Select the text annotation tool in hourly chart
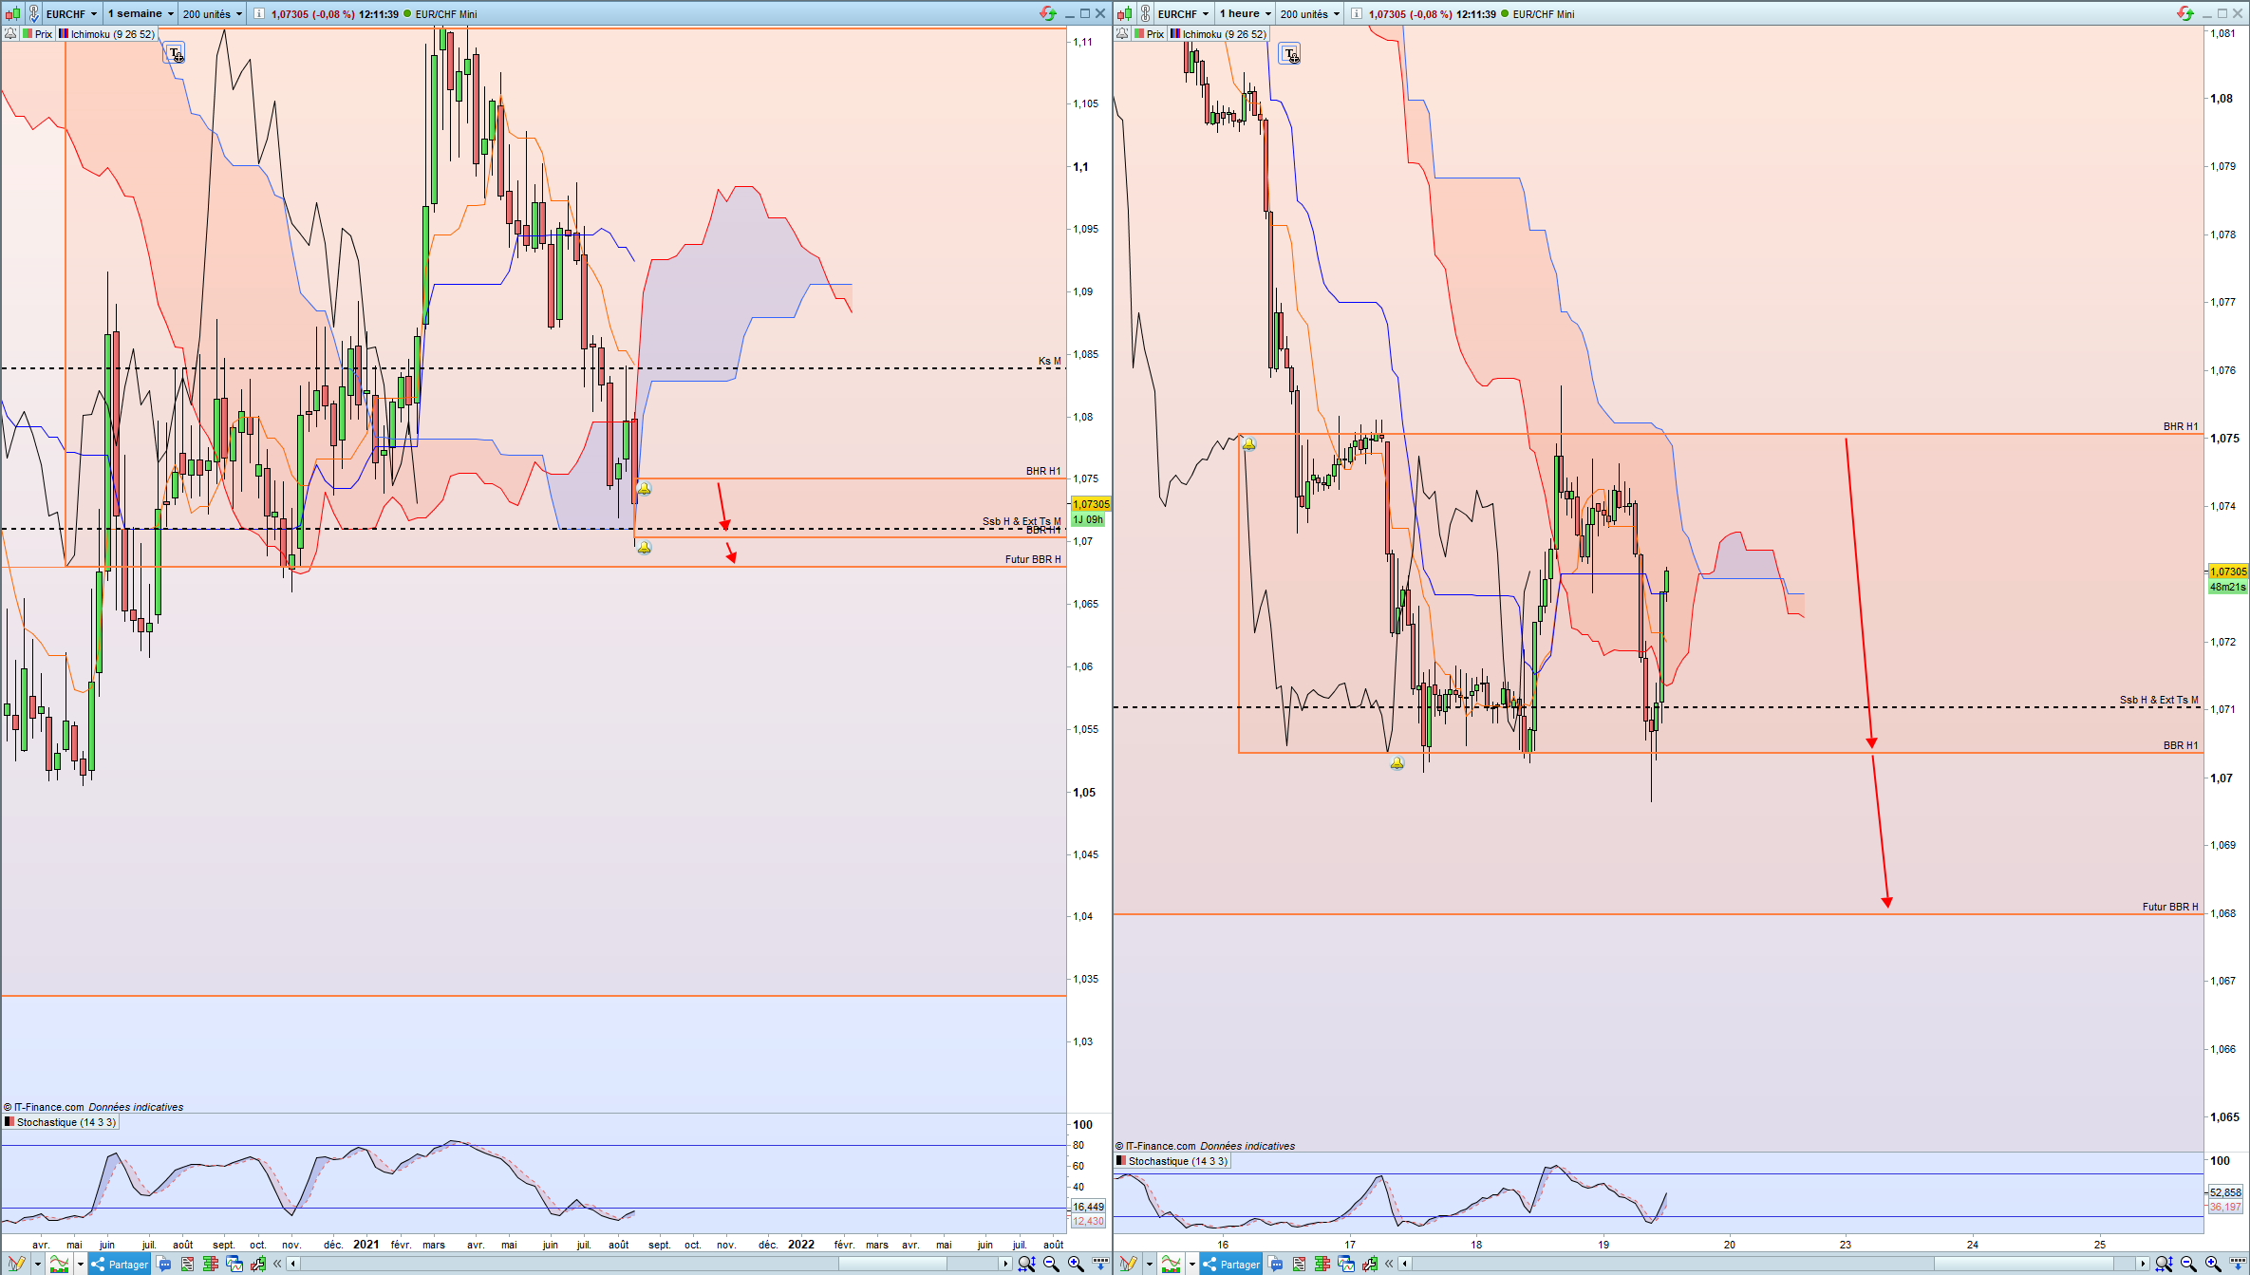The image size is (2250, 1275). pos(1290,53)
